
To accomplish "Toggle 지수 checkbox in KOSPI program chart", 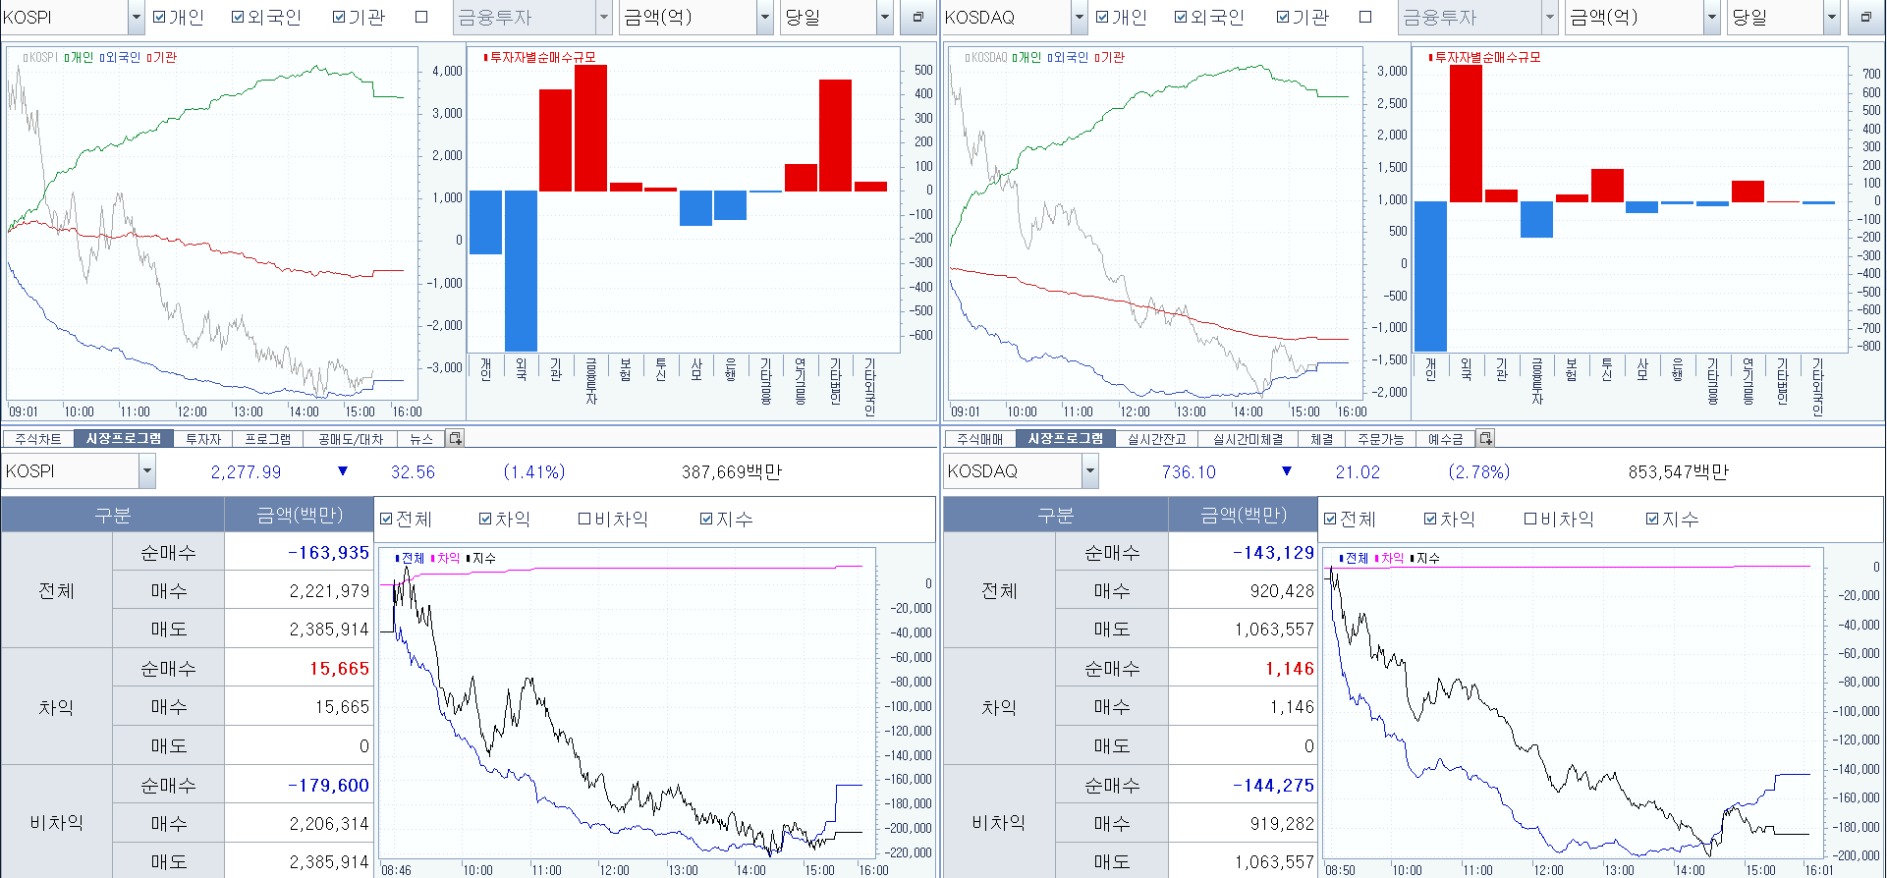I will coord(706,519).
